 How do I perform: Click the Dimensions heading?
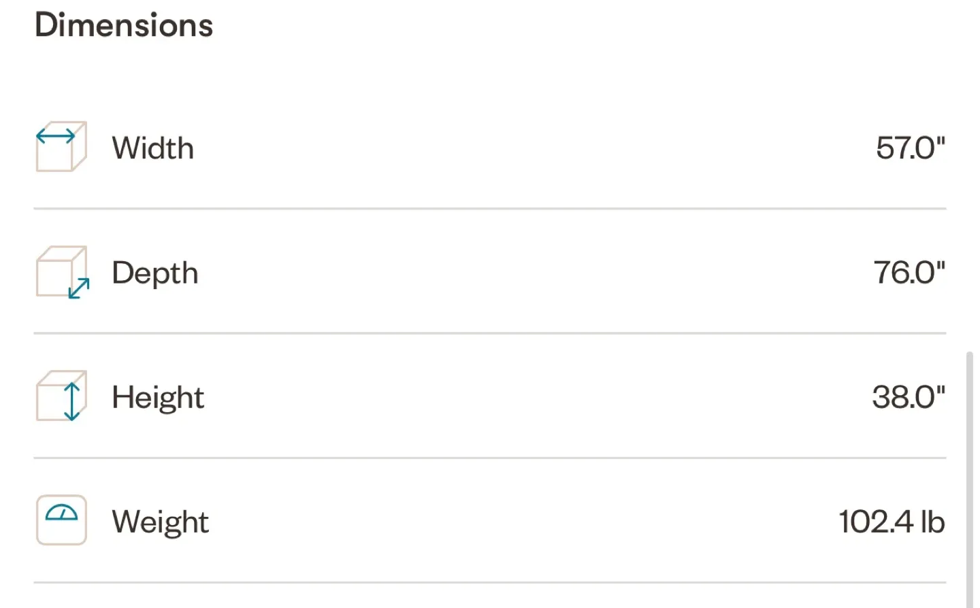click(124, 25)
